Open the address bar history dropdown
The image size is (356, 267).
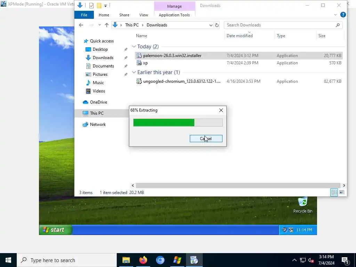[211, 25]
